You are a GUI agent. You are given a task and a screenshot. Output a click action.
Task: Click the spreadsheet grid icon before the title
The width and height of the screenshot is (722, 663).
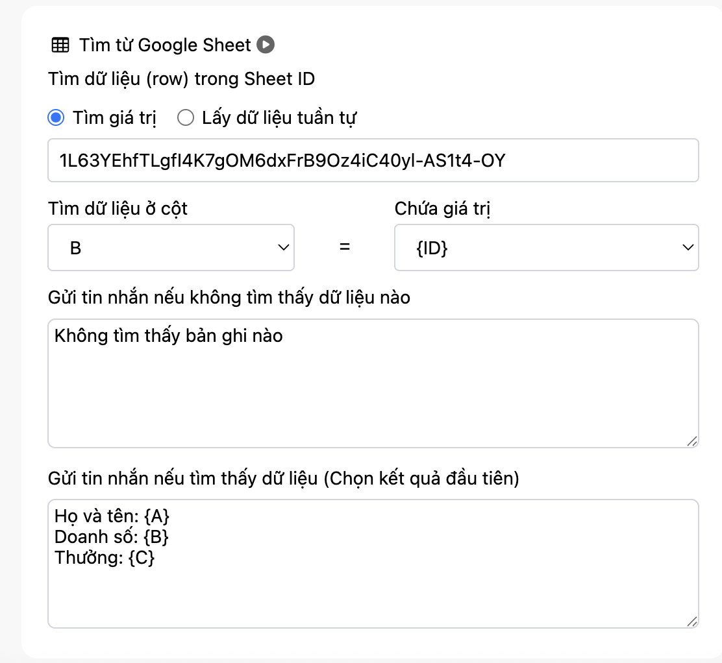coord(60,45)
